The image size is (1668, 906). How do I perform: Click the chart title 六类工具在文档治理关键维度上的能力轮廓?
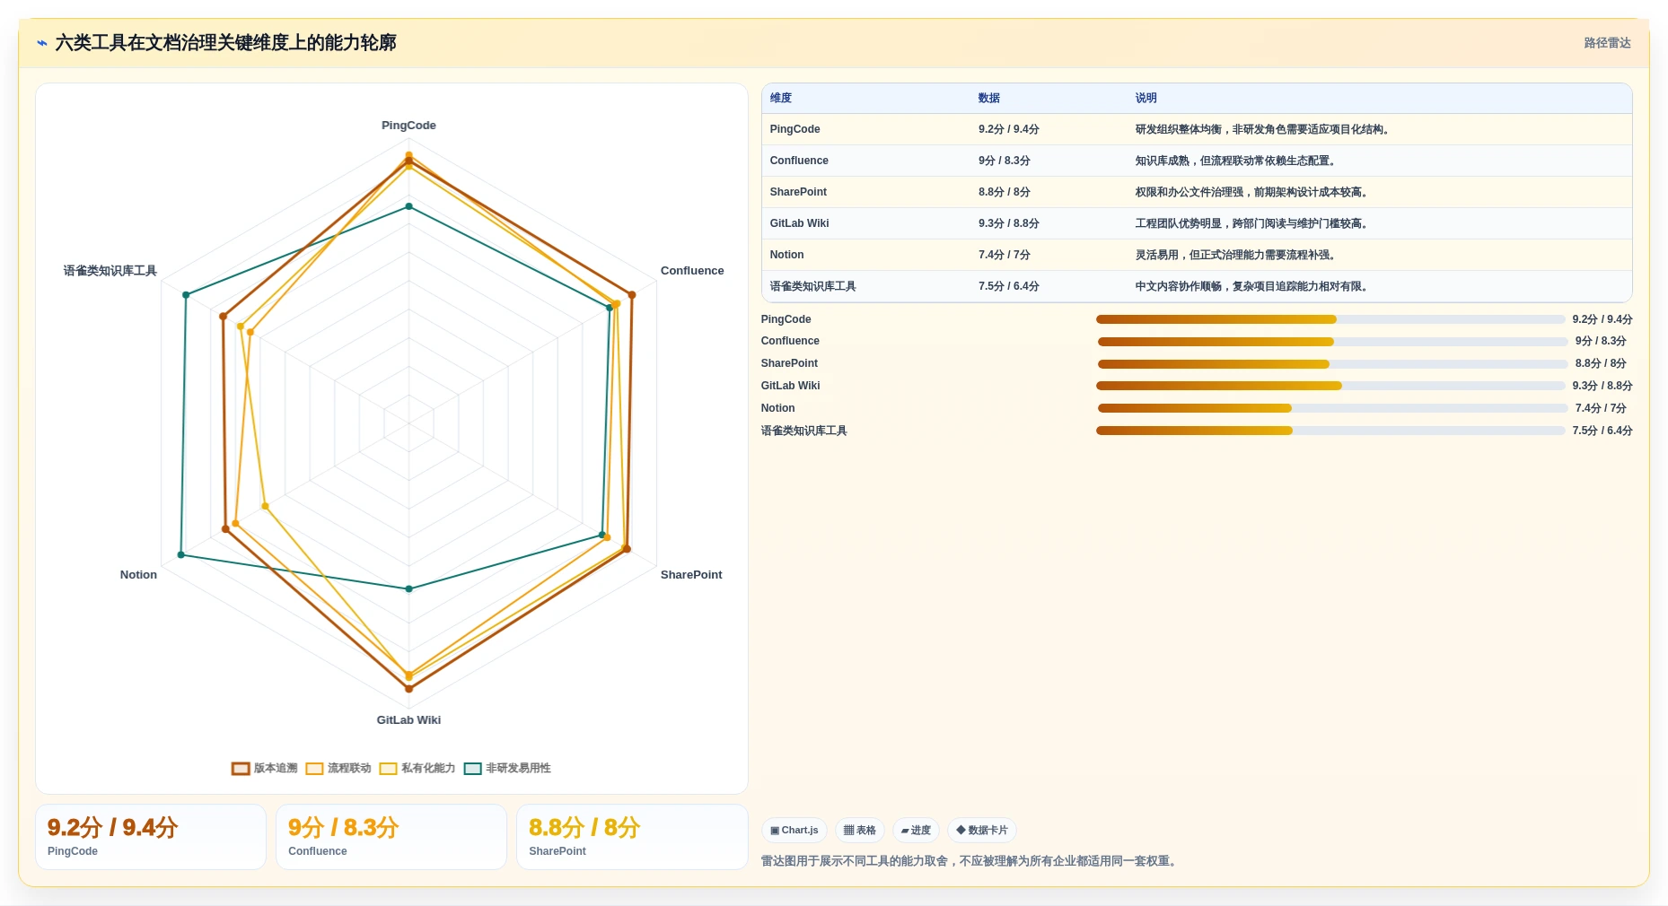tap(225, 43)
